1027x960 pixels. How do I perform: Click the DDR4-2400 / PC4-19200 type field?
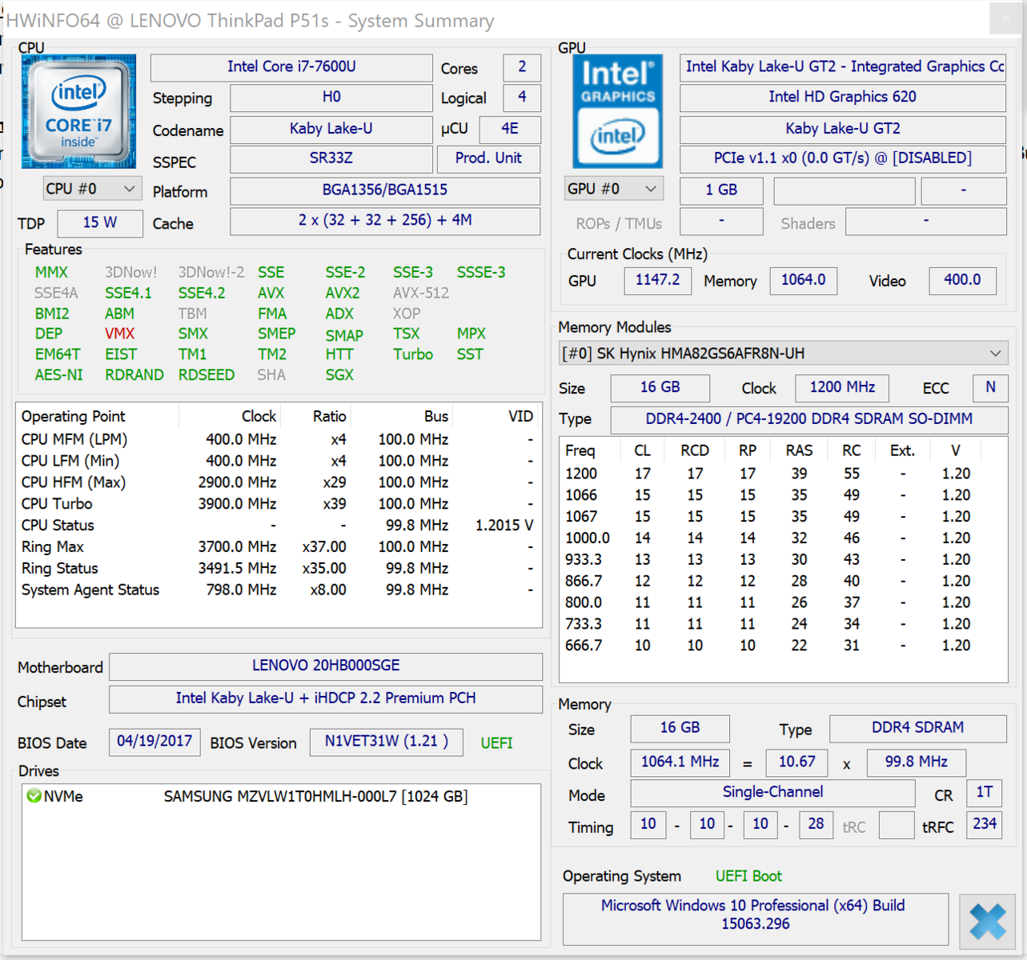[x=809, y=419]
